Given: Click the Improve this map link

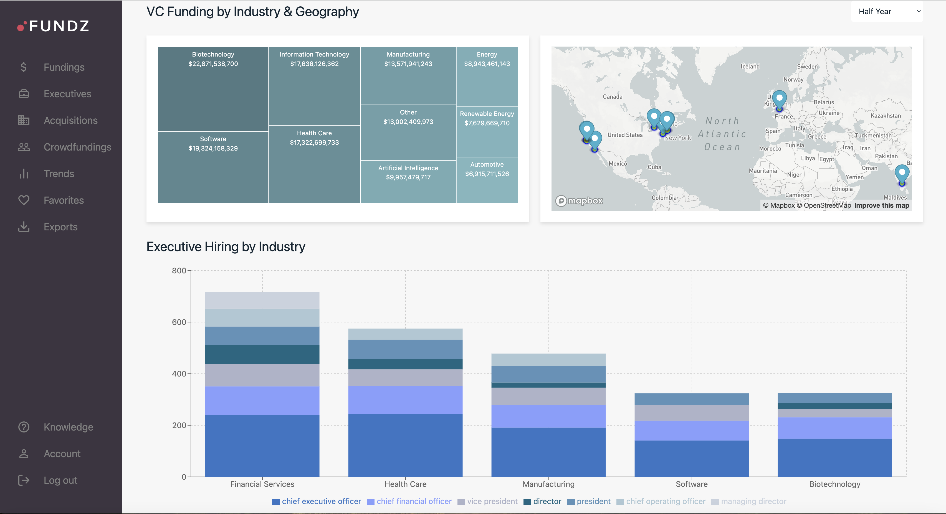Looking at the screenshot, I should (x=881, y=205).
